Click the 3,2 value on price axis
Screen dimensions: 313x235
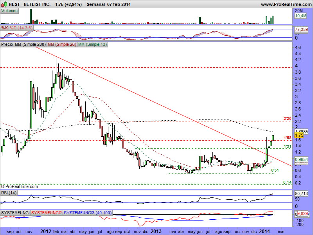pos(298,90)
